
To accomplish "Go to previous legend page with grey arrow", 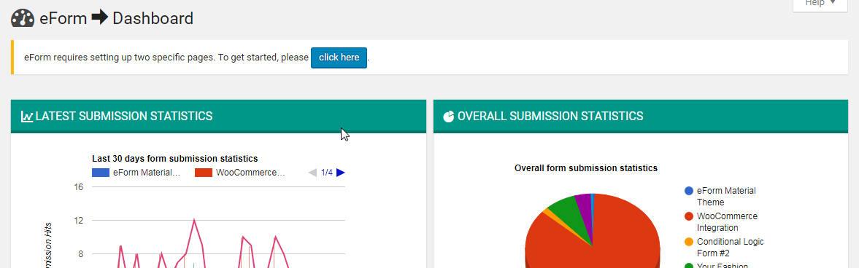I will tap(312, 173).
